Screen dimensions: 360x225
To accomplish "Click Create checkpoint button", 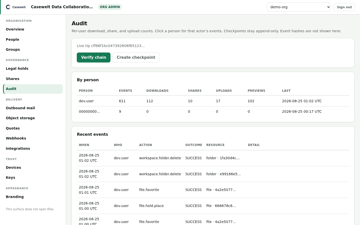I will [x=136, y=57].
